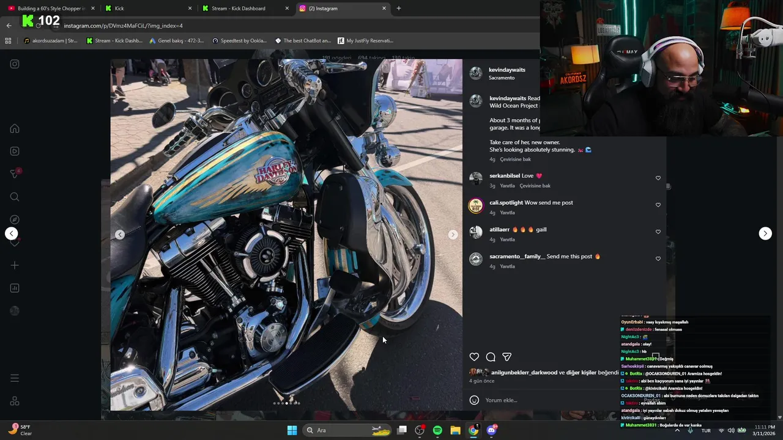This screenshot has height=440, width=783.
Task: Open the weather widget showing 58°F
Action: tap(20, 430)
